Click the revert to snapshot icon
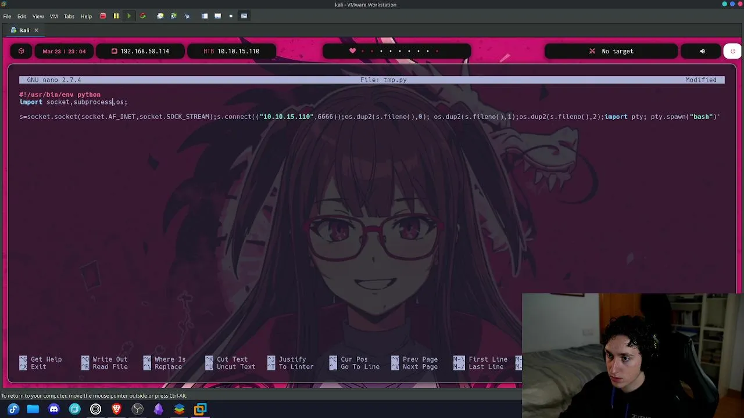This screenshot has width=744, height=418. point(173,16)
